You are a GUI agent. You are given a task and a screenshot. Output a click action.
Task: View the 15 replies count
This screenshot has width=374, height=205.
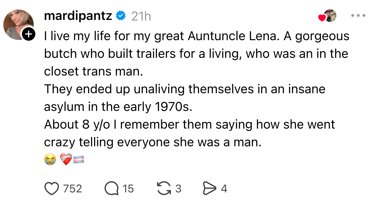tap(128, 189)
